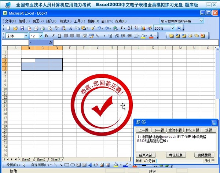Expand the help question box dropdown arrow
The width and height of the screenshot is (220, 173).
click(201, 21)
